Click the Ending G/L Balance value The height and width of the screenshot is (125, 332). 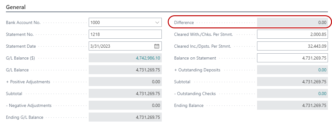click(125, 117)
